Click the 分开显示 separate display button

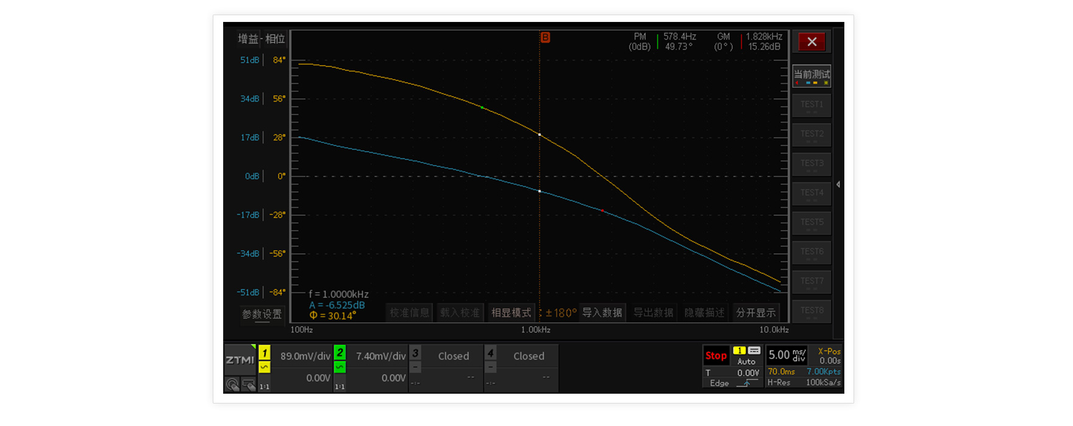click(x=756, y=313)
